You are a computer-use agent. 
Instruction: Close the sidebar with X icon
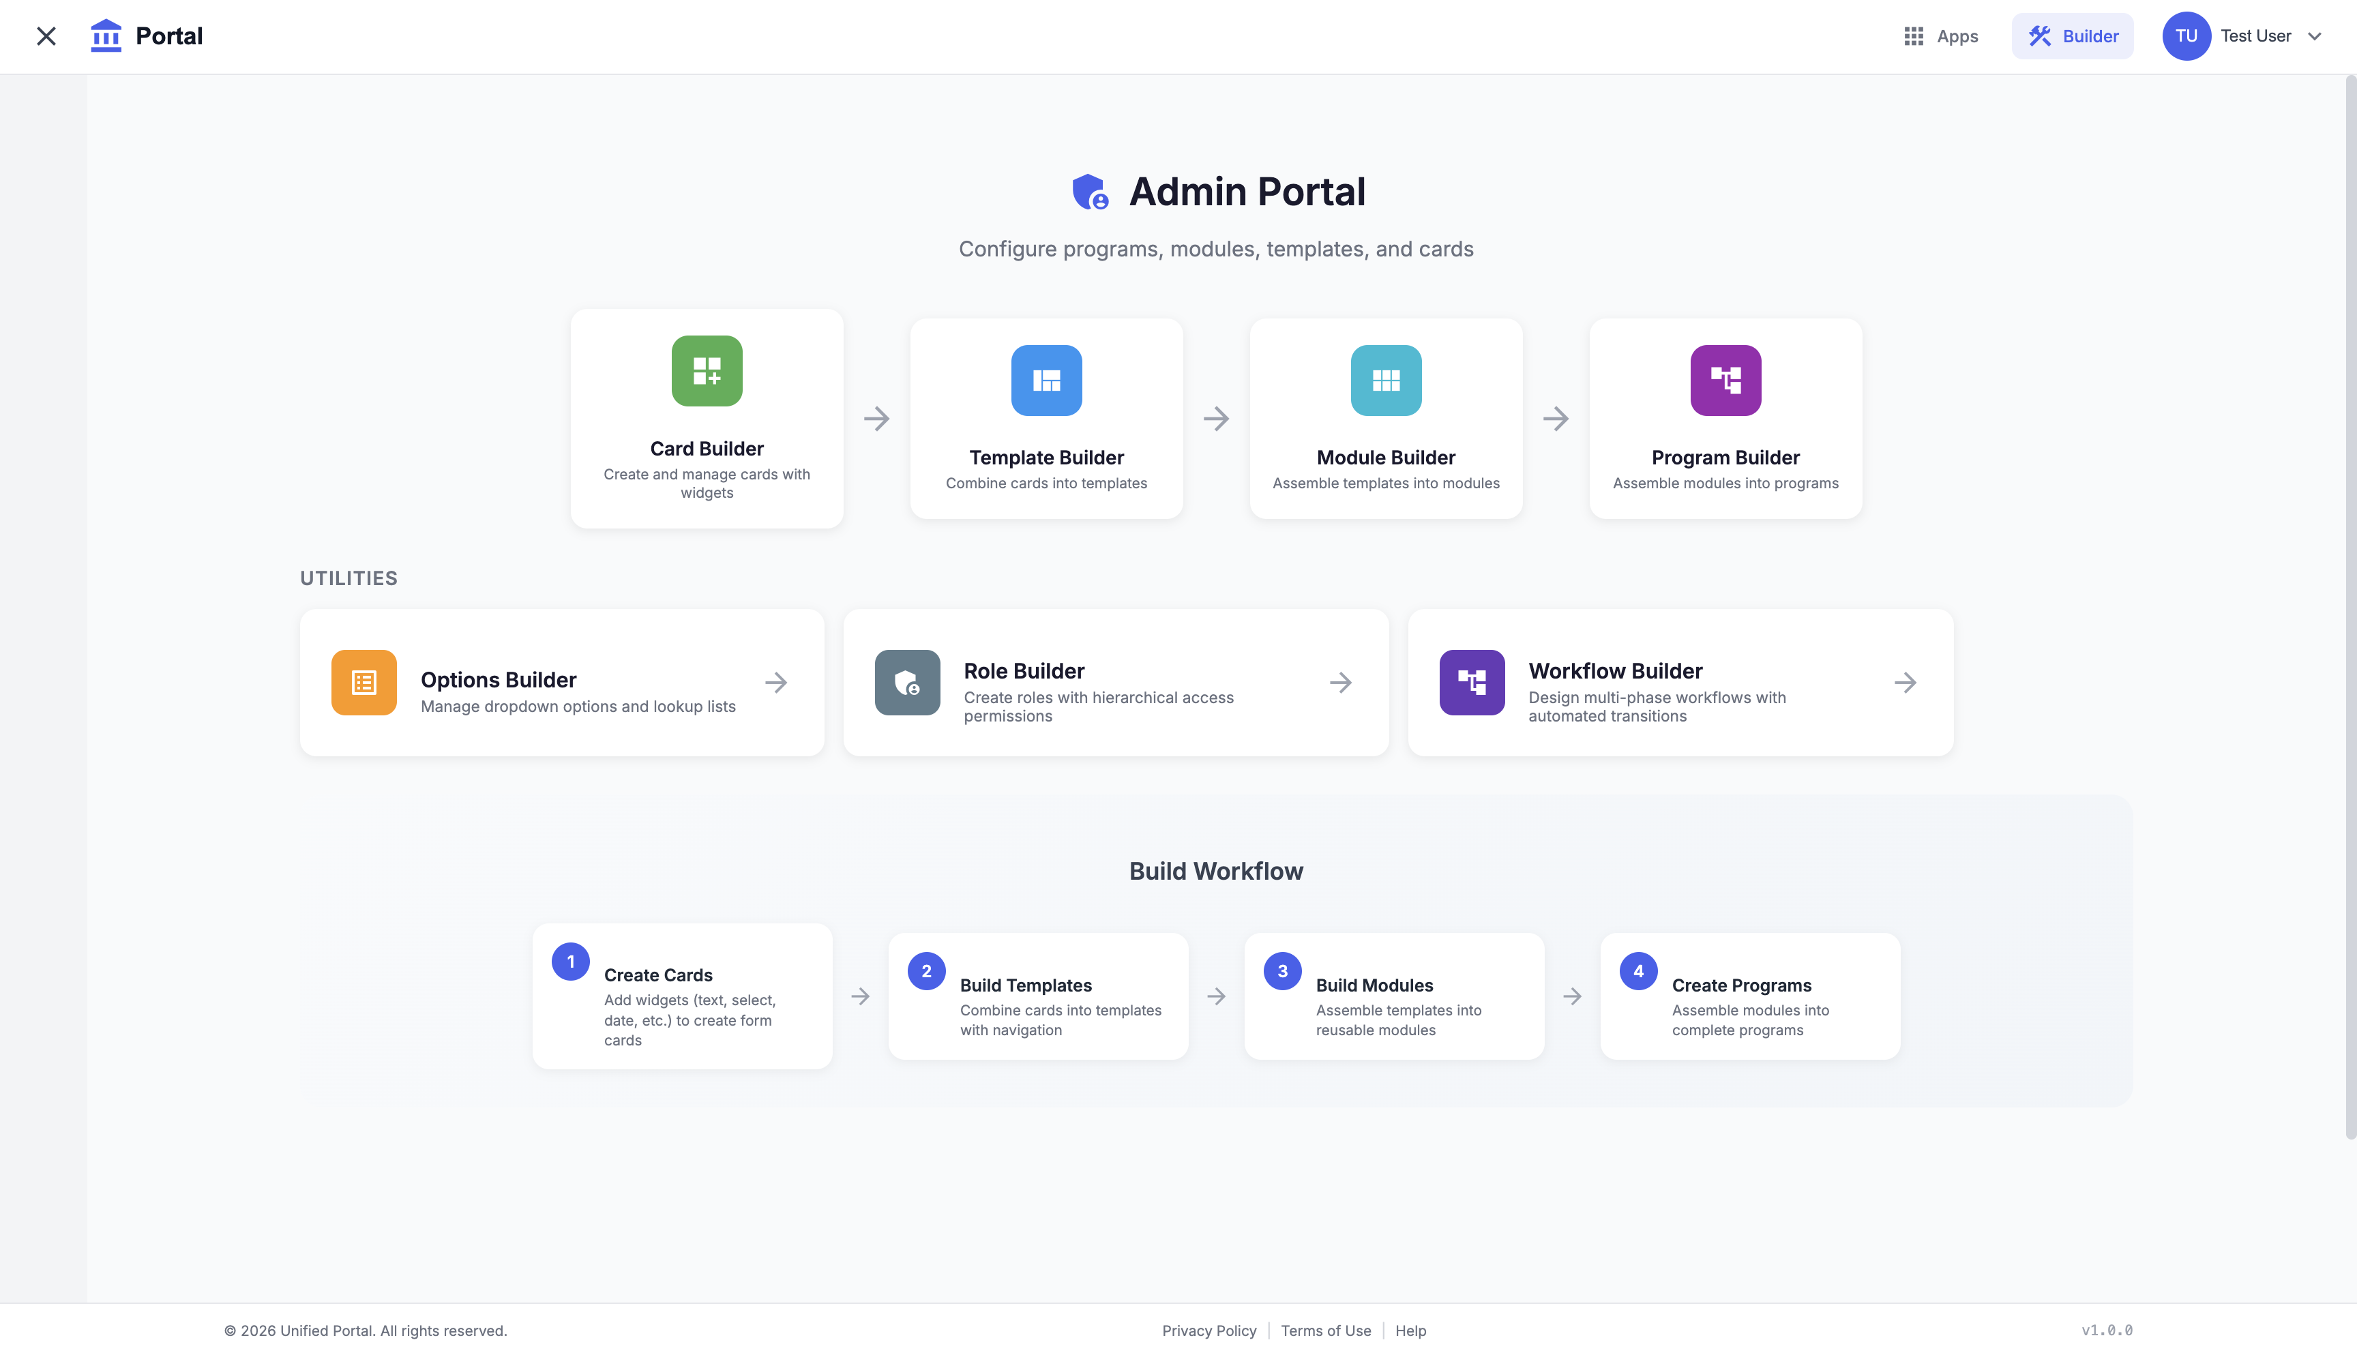tap(46, 36)
